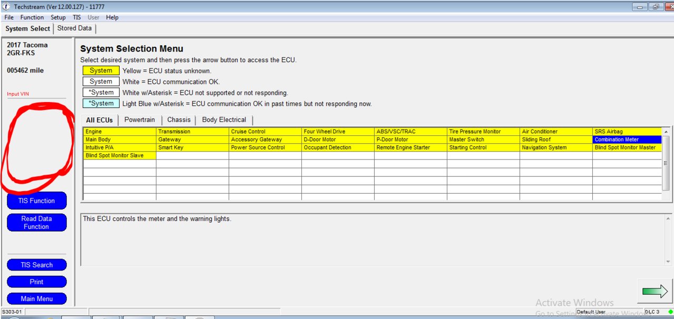
Task: Choose the Smart Key system
Action: click(x=193, y=147)
